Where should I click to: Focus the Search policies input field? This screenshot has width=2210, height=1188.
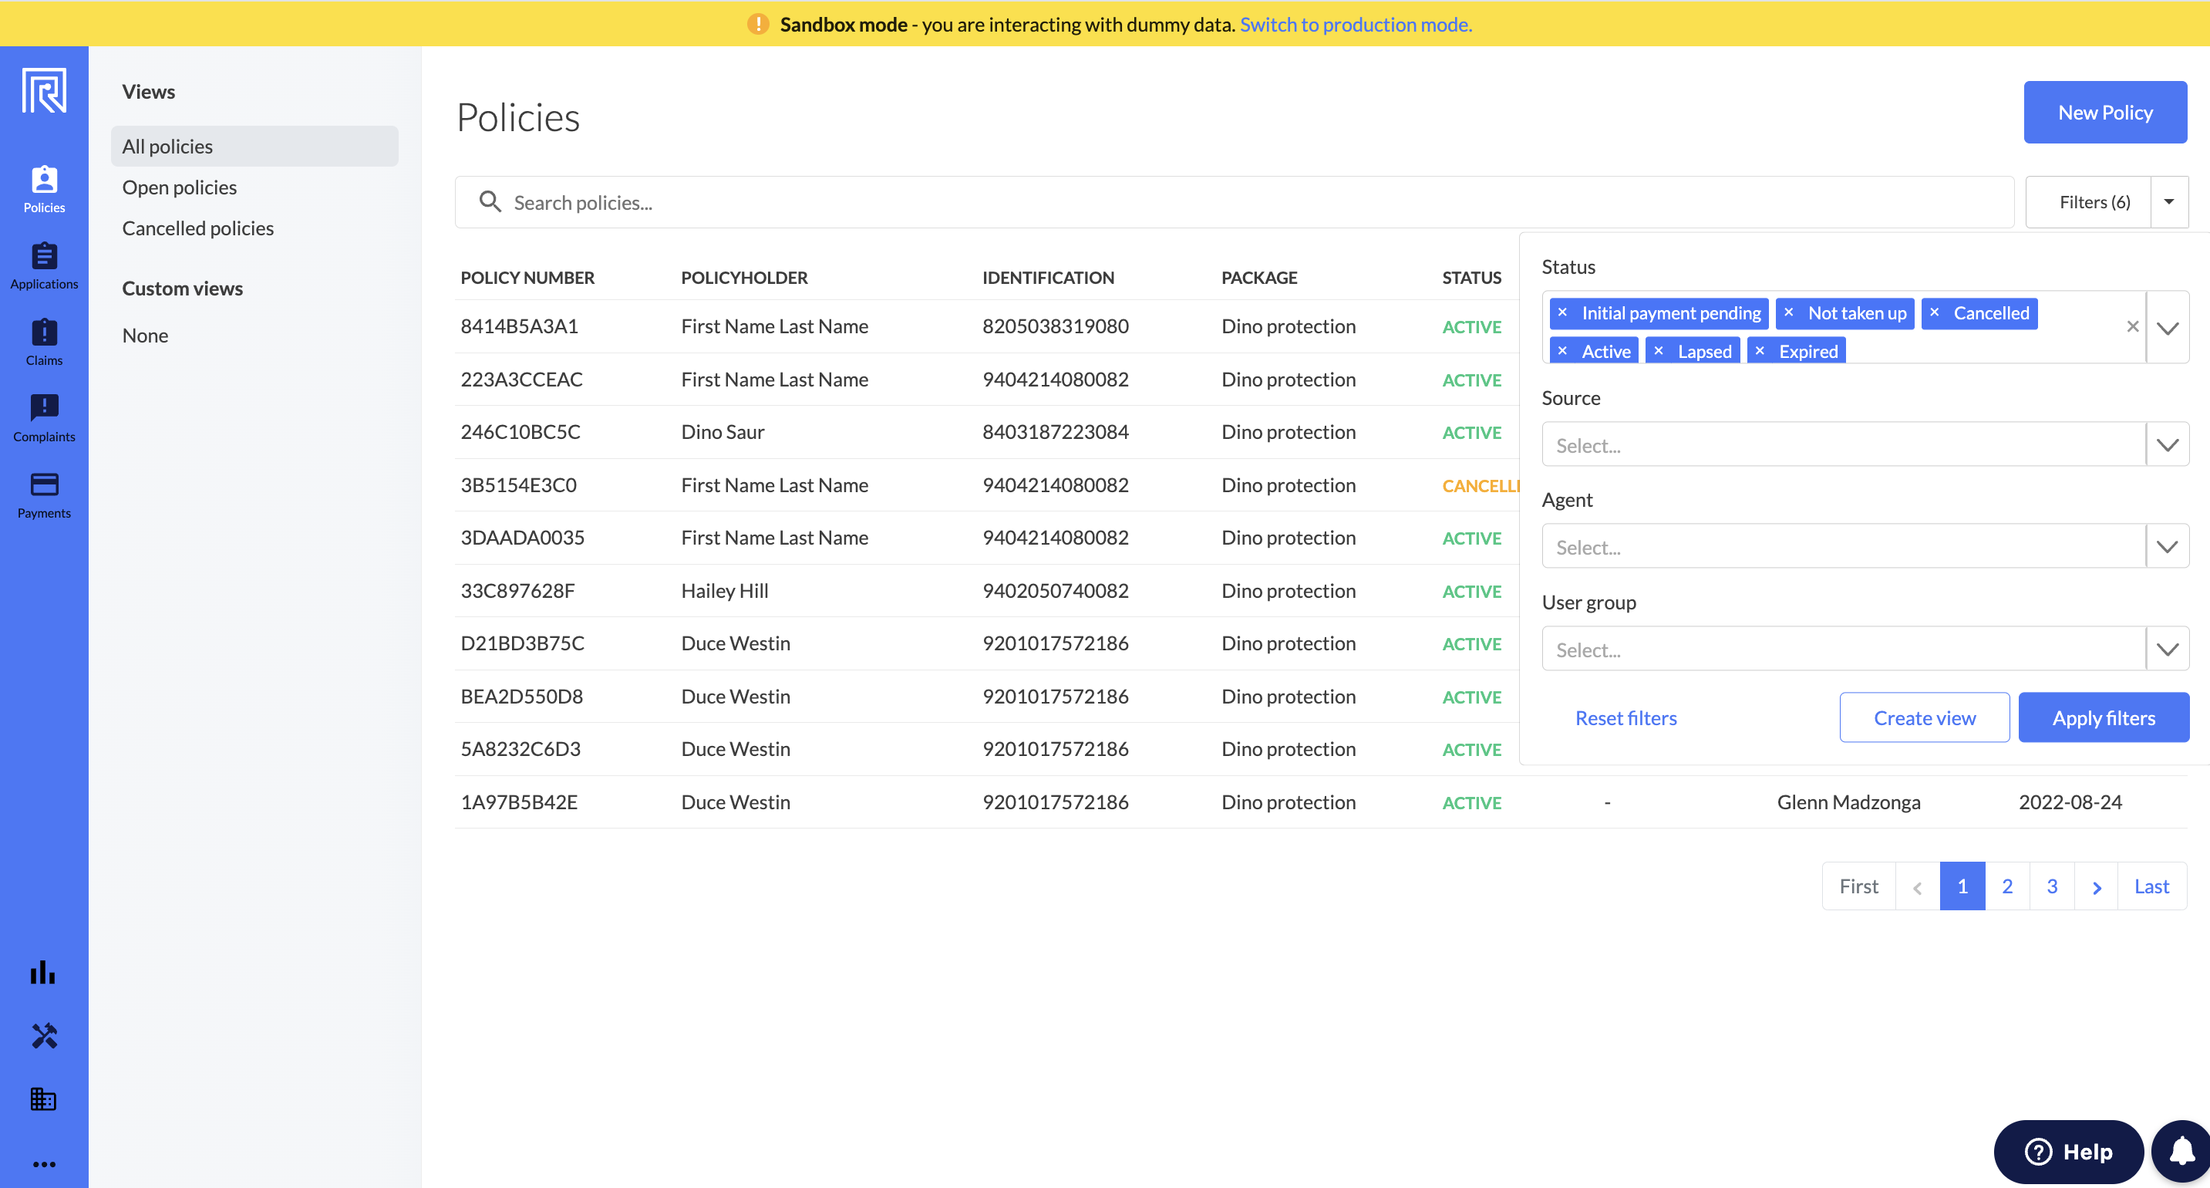coord(1235,203)
